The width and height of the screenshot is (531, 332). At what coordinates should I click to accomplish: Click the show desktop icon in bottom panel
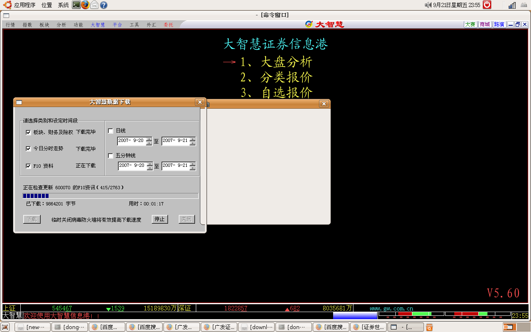coord(6,327)
